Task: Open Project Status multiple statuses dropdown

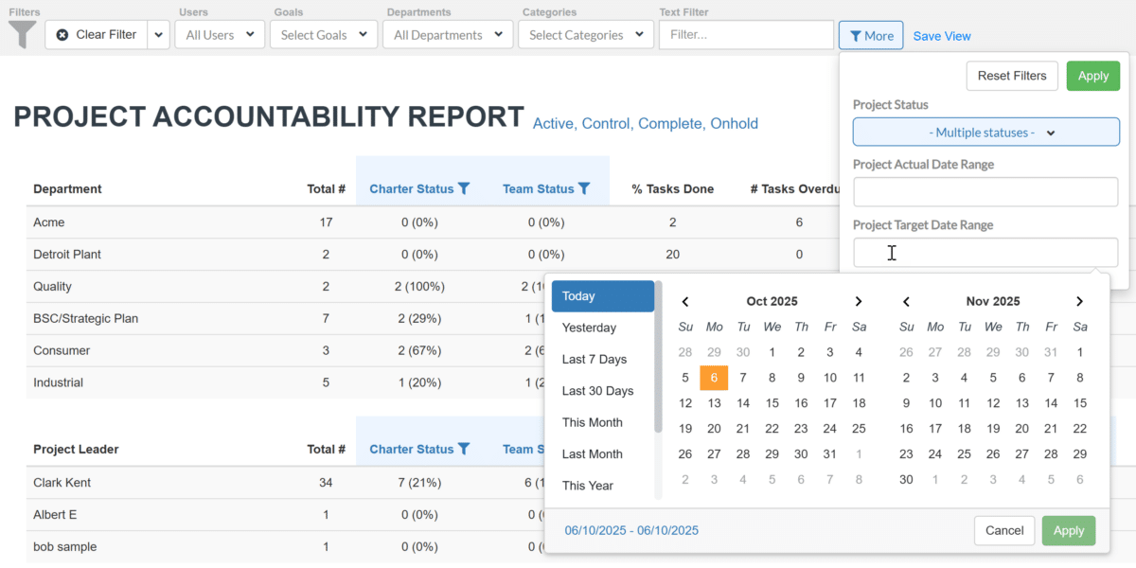Action: 985,133
